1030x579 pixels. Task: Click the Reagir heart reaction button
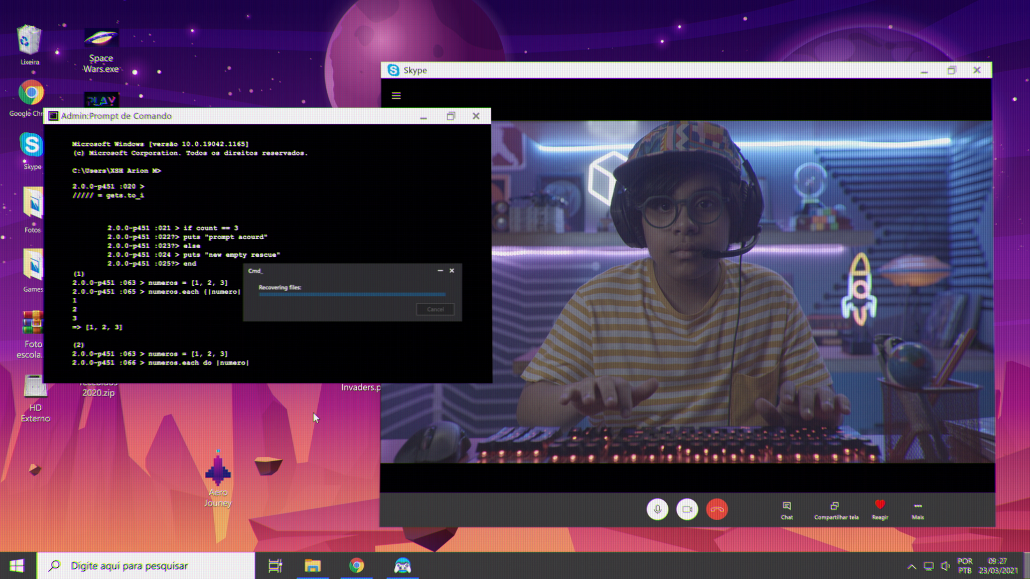[880, 510]
